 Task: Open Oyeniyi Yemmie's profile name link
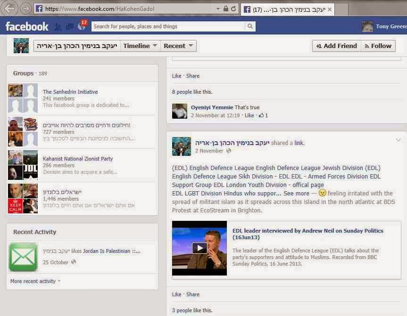(212, 107)
